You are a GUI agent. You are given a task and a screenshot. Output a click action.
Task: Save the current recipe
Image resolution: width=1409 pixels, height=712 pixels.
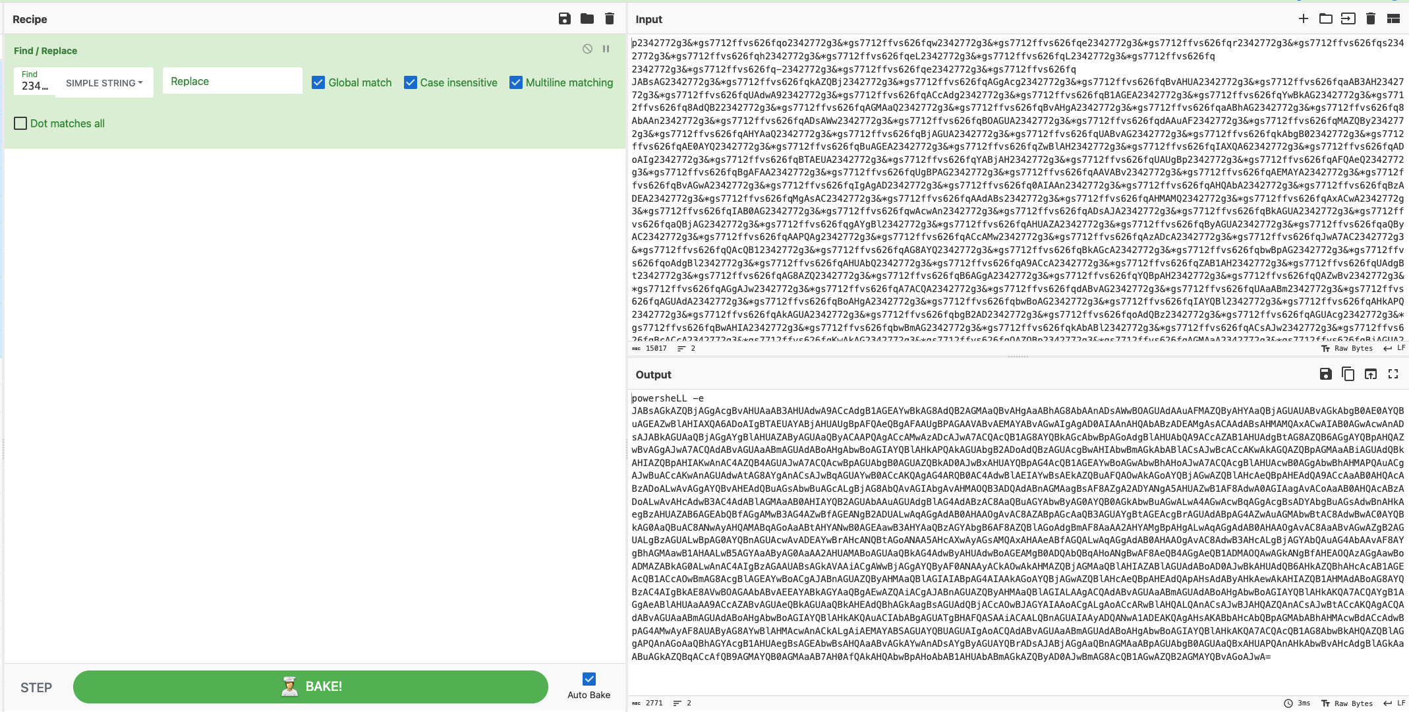point(564,18)
